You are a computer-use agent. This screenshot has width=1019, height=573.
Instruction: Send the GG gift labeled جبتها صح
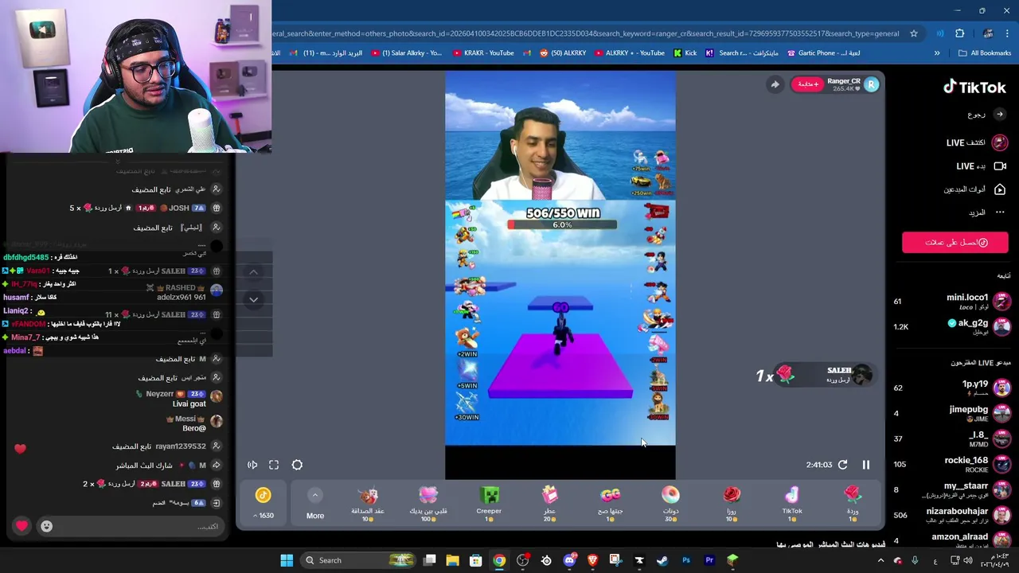pyautogui.click(x=610, y=505)
